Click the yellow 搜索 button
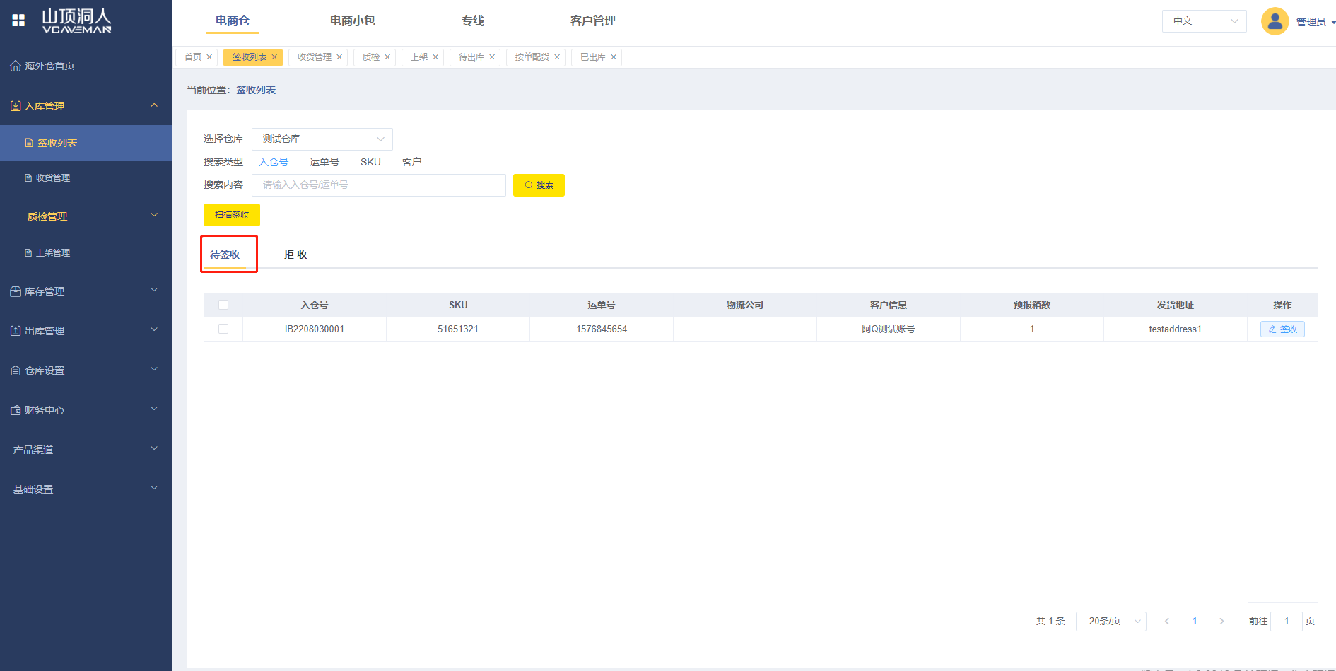The height and width of the screenshot is (671, 1336). [x=539, y=185]
